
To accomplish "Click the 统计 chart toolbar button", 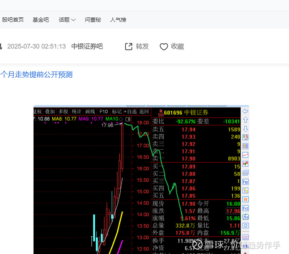I will [77, 112].
